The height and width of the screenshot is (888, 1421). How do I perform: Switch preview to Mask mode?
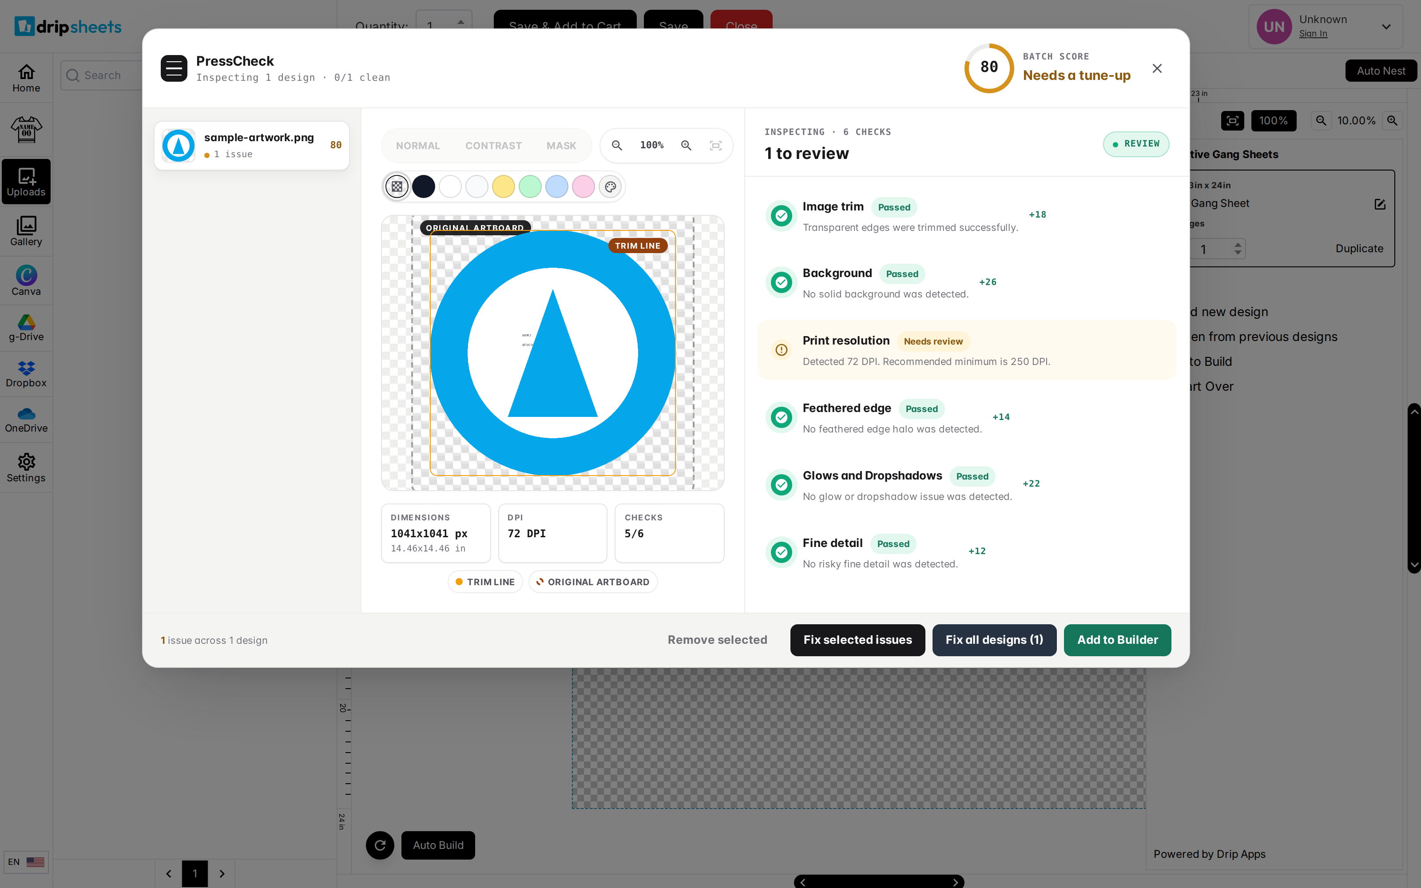point(561,146)
